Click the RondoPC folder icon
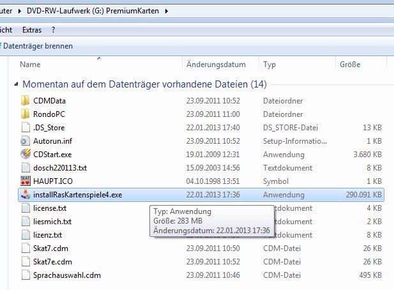This screenshot has height=290, width=394. pyautogui.click(x=26, y=114)
